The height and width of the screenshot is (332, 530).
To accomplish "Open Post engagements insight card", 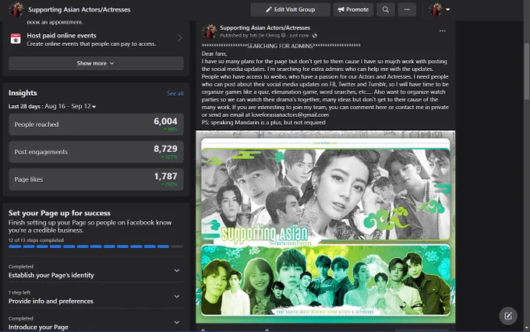I will click(x=96, y=152).
